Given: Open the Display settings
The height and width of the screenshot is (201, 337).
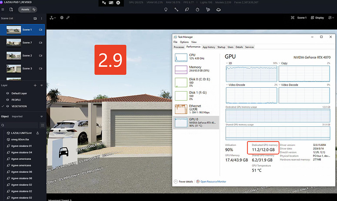Looking at the screenshot, I should (317, 18).
